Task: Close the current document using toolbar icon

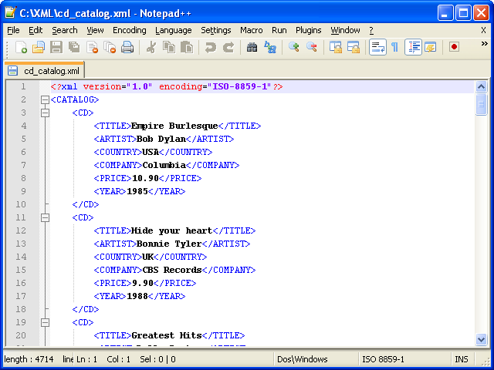Action: 92,48
